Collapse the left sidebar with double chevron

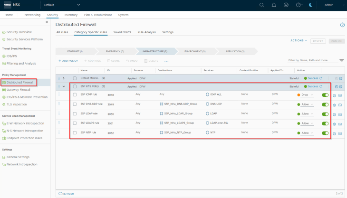click(x=47, y=22)
